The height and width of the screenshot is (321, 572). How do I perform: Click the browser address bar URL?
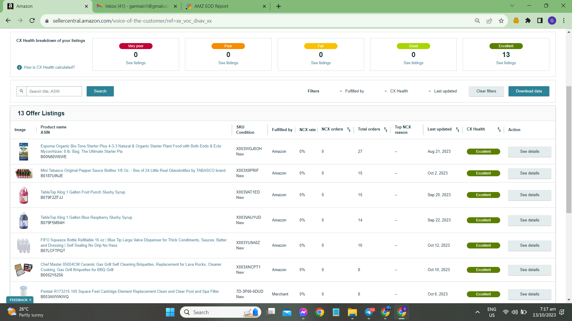coord(132,21)
